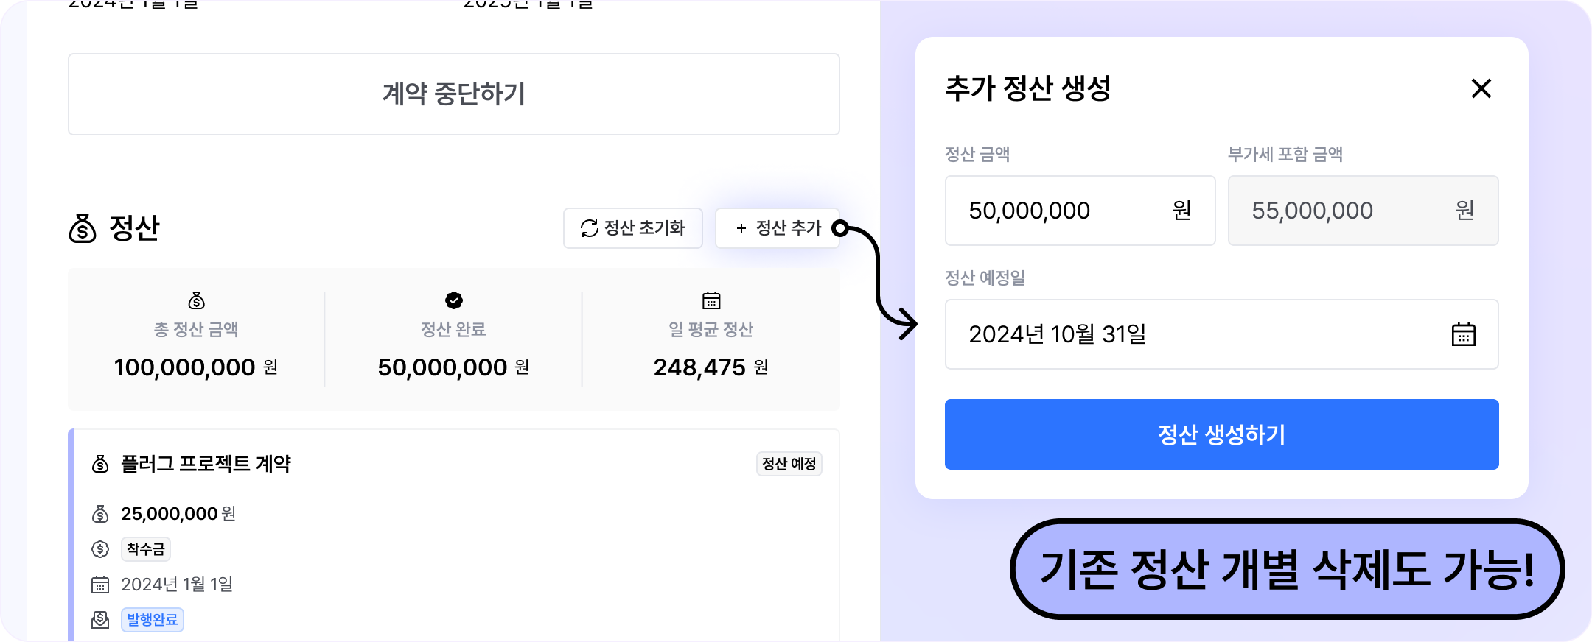Click the money bag icon beside 플러그 프로젝트 계약
This screenshot has width=1592, height=642.
coord(100,464)
